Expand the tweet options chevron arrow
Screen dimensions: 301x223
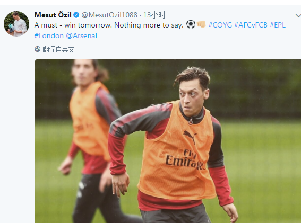[298, 15]
